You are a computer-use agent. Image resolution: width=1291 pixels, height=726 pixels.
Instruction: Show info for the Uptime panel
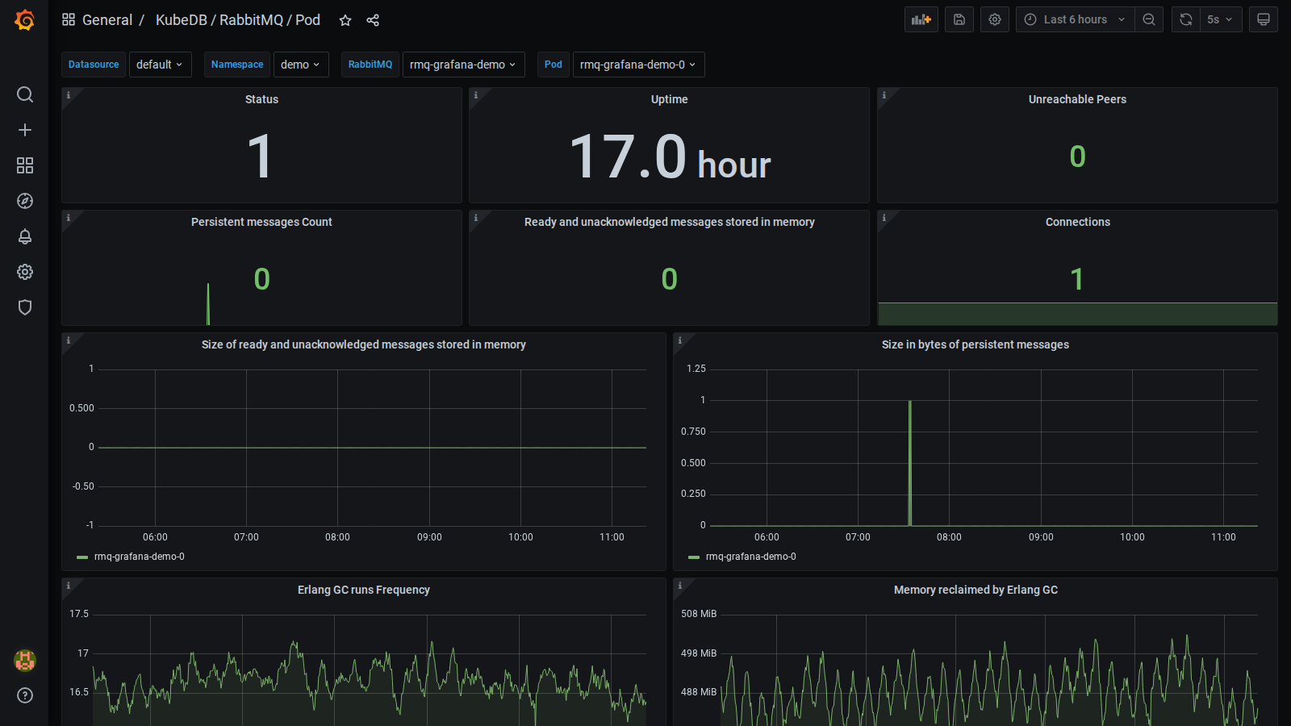[x=476, y=95]
